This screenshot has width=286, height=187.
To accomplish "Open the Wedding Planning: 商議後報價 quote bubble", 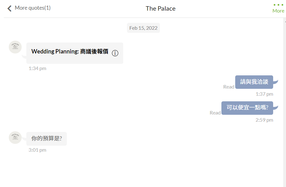I will tap(75, 53).
